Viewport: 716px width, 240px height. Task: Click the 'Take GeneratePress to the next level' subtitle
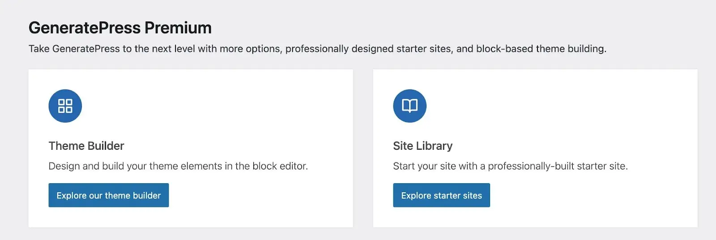[318, 49]
